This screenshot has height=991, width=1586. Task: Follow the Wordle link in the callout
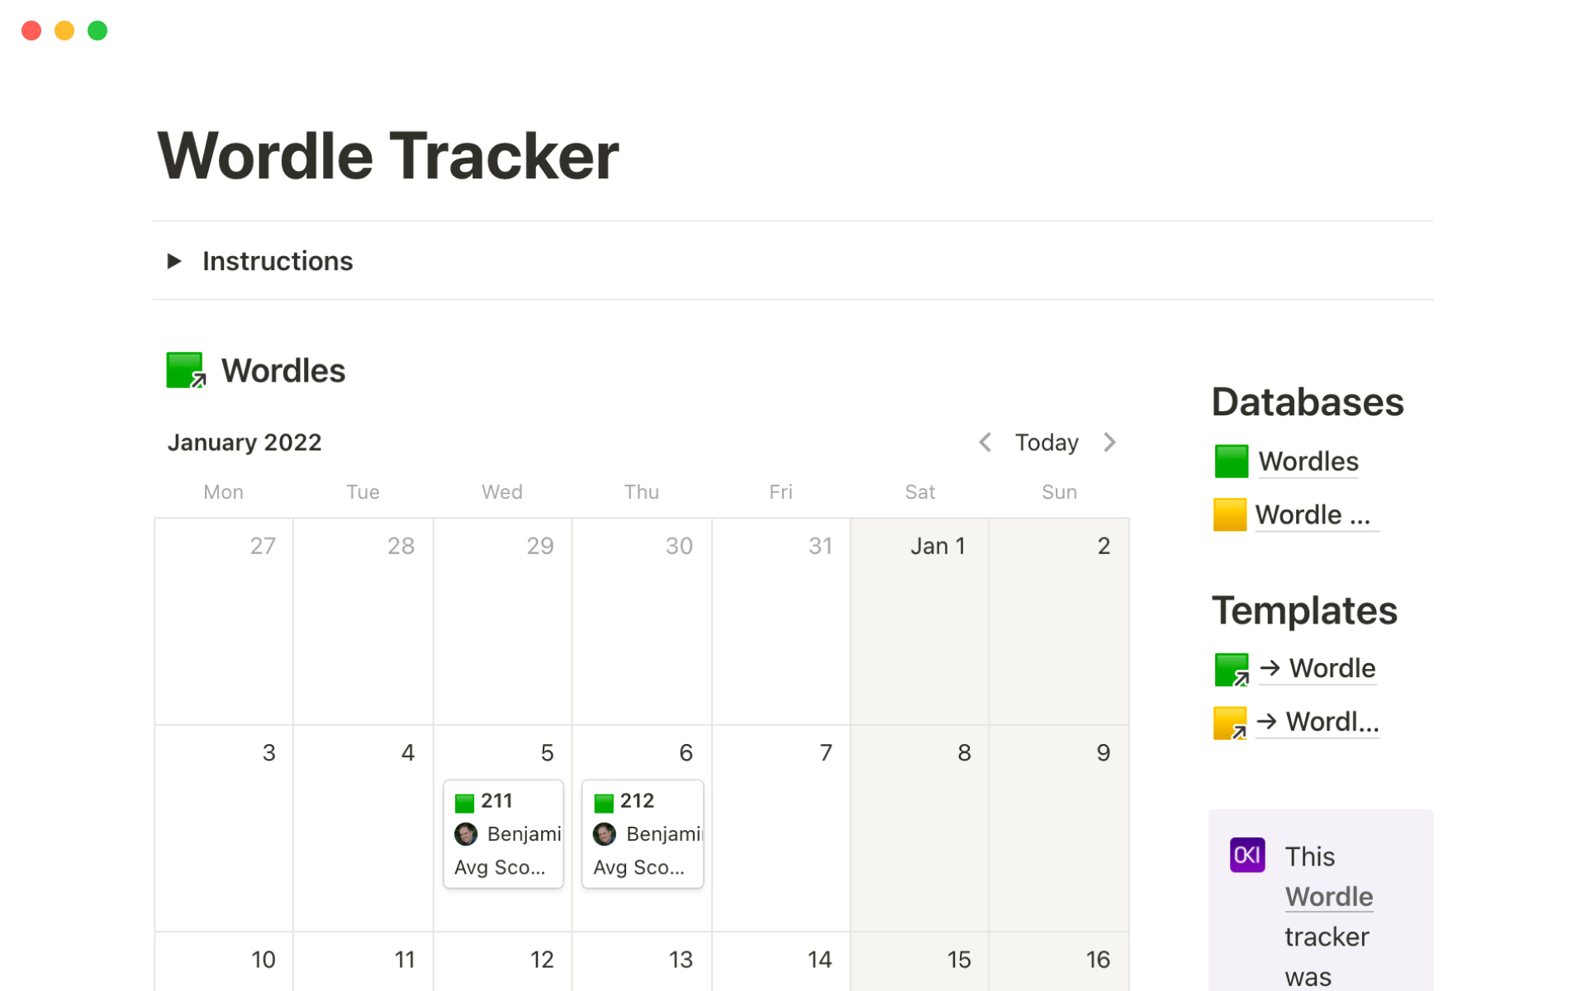click(1328, 897)
